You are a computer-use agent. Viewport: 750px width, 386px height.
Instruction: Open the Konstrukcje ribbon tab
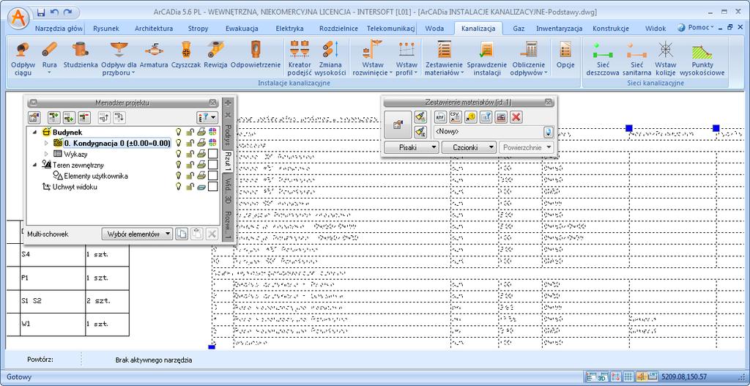610,29
